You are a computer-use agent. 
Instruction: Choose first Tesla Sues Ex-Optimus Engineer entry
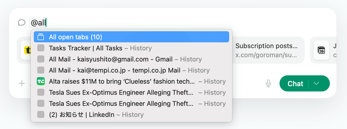point(121,92)
